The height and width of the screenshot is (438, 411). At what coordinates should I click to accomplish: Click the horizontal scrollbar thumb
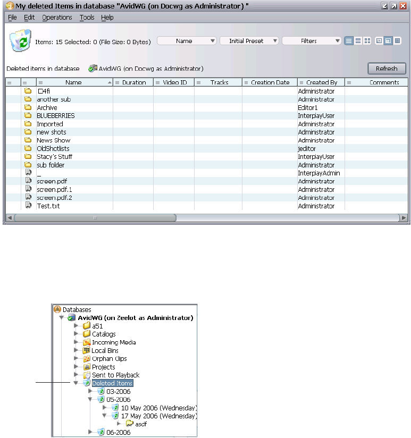pyautogui.click(x=95, y=217)
